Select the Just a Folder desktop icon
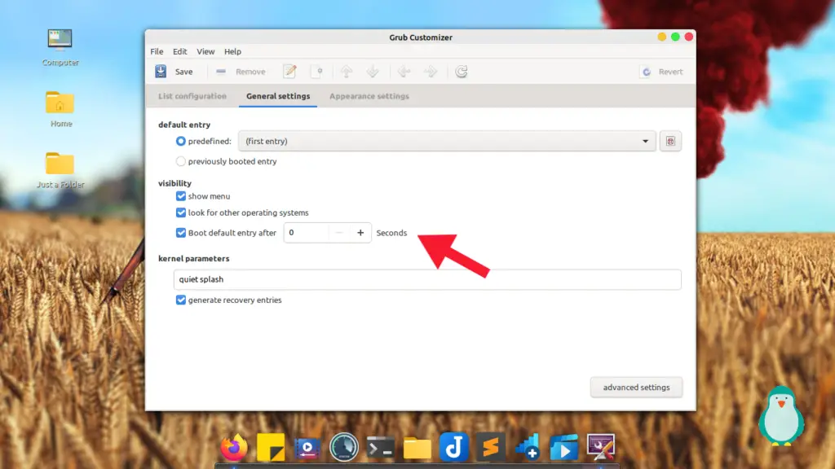Image resolution: width=835 pixels, height=469 pixels. point(60,170)
